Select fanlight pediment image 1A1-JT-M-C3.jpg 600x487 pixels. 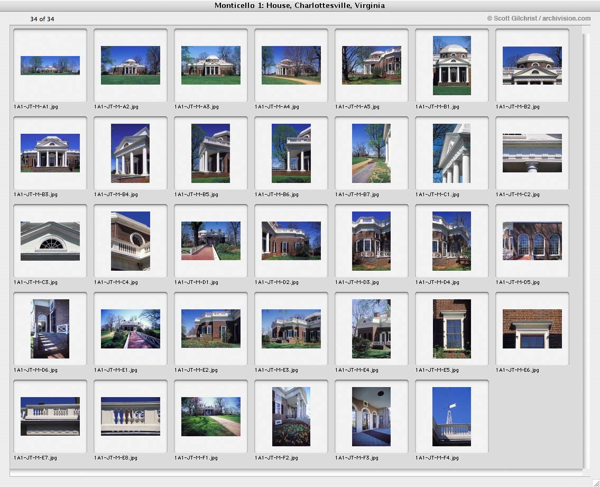[50, 241]
